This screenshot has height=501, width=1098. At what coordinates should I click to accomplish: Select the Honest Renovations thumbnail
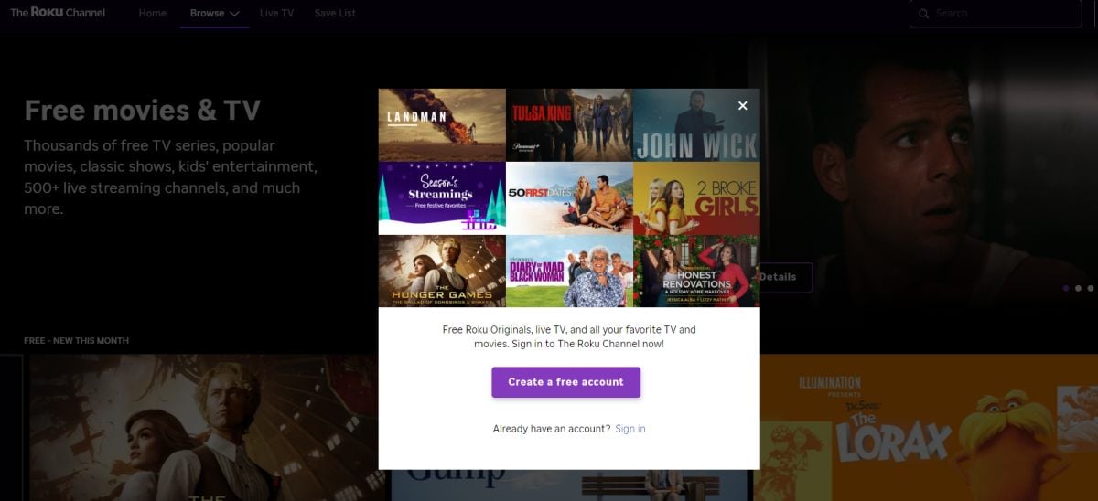[696, 272]
